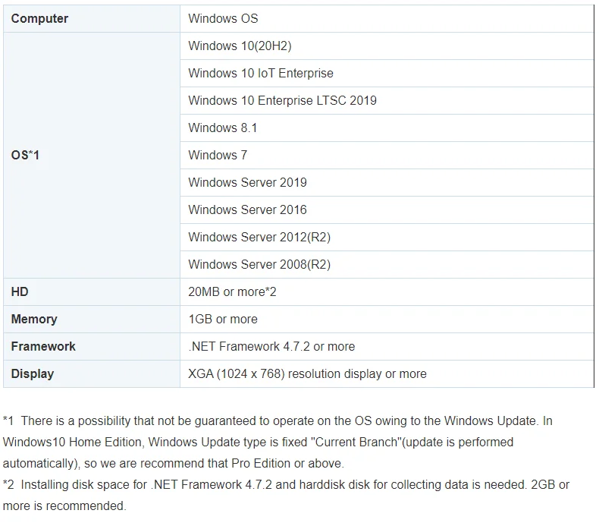Click the Windows 10(20H2) entry
The image size is (599, 526).
[x=240, y=46]
